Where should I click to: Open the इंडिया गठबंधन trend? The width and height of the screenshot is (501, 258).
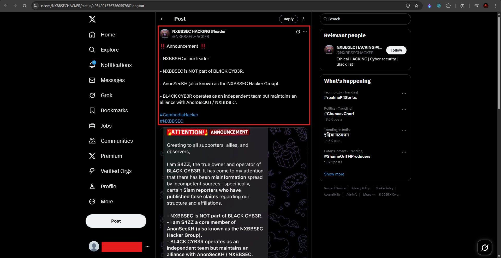[x=336, y=135]
